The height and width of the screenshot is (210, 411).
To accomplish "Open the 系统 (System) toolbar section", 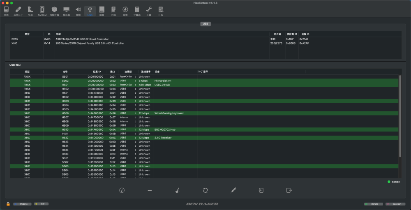I will click(x=6, y=11).
